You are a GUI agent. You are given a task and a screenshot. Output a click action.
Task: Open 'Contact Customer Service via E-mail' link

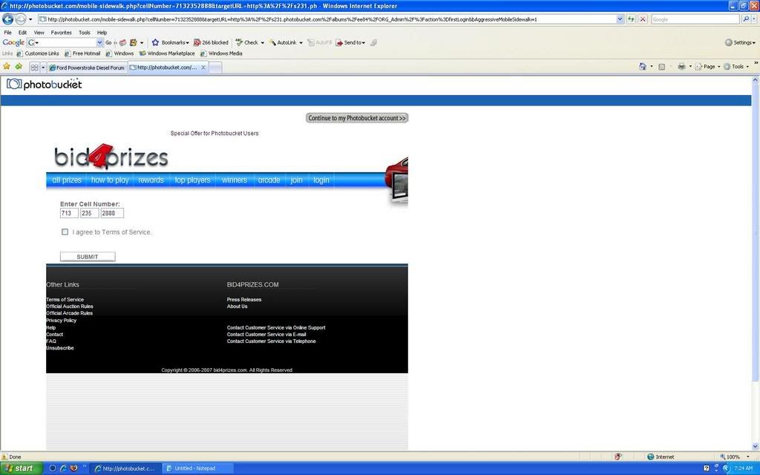266,335
